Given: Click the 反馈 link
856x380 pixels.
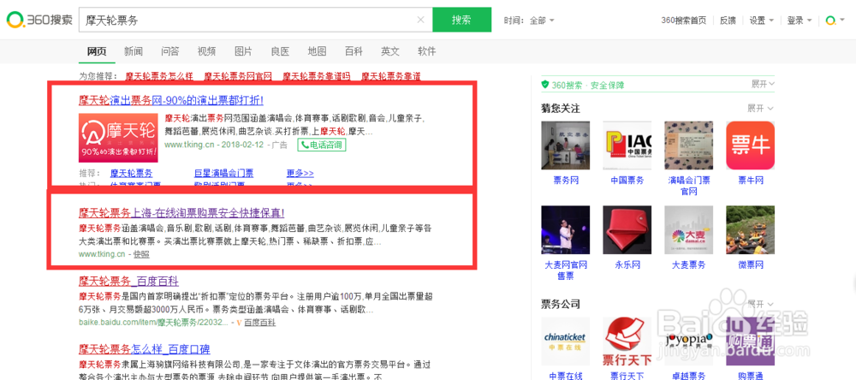Looking at the screenshot, I should coord(728,21).
